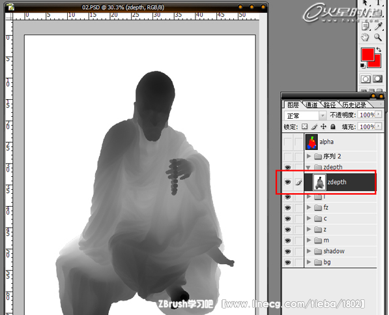The height and width of the screenshot is (315, 389).
Task: Select the fz group name
Action: point(326,207)
